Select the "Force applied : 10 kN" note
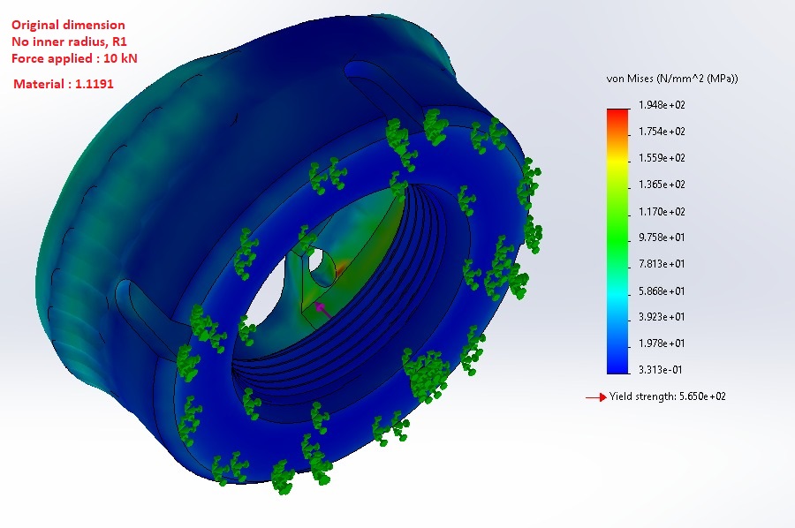The height and width of the screenshot is (528, 795). (x=74, y=58)
